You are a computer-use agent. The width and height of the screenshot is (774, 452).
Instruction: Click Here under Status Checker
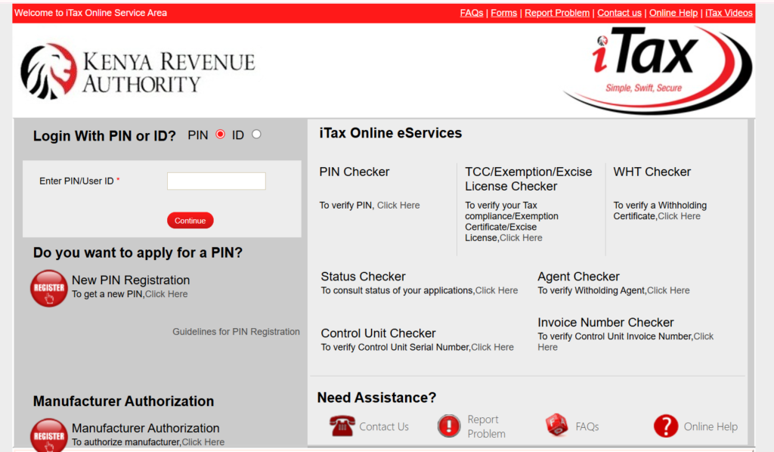click(x=497, y=289)
